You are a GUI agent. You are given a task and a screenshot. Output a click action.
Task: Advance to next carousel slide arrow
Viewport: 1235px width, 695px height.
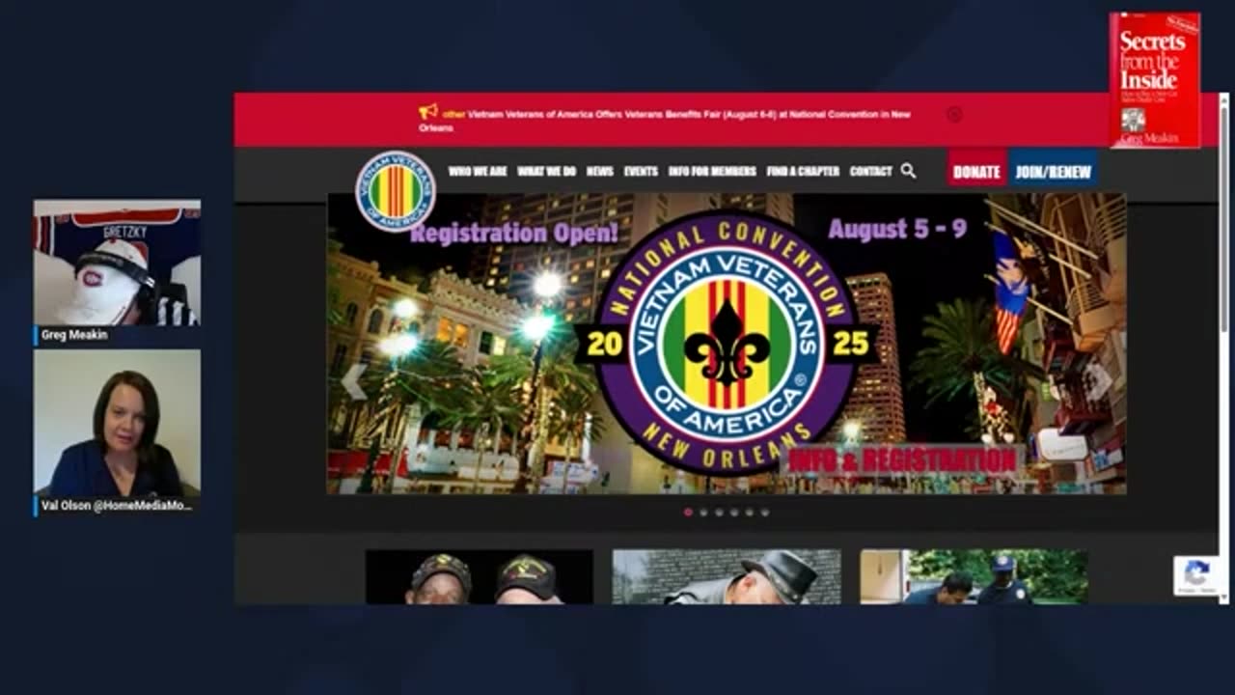(x=1098, y=381)
